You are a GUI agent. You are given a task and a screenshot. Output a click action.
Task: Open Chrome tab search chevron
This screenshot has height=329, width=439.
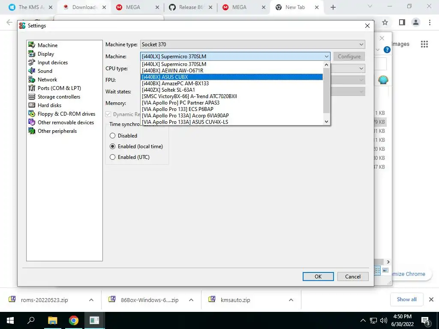click(x=370, y=6)
